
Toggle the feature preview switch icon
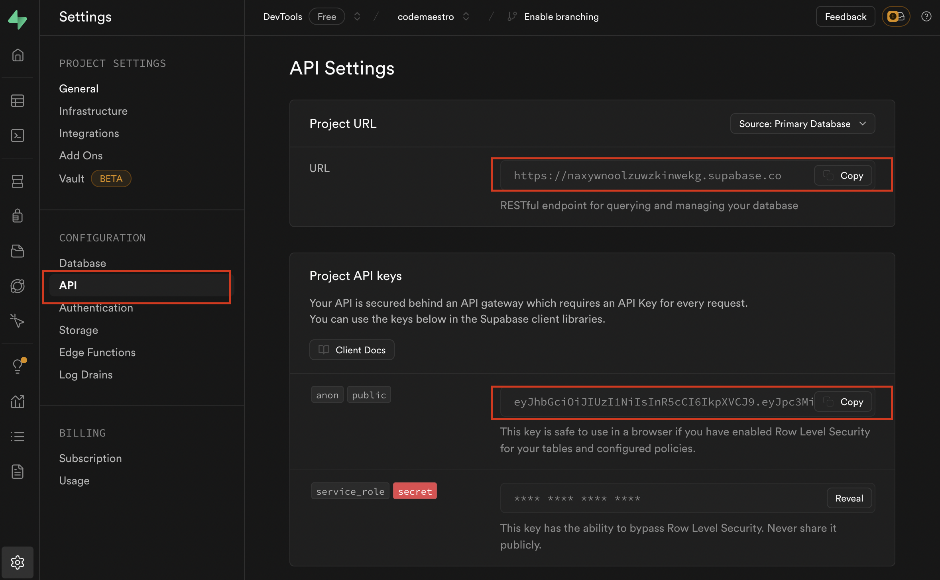click(896, 16)
